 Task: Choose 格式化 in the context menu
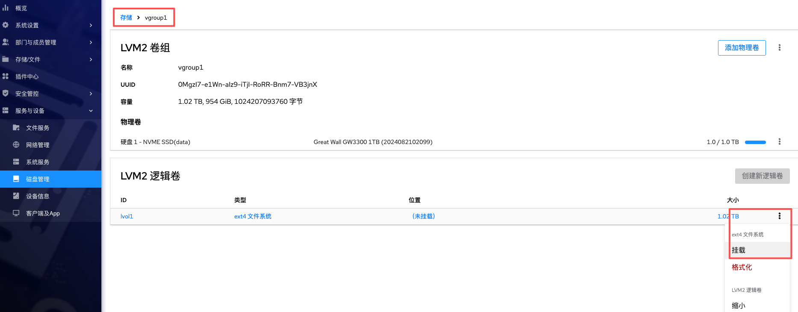tap(742, 267)
